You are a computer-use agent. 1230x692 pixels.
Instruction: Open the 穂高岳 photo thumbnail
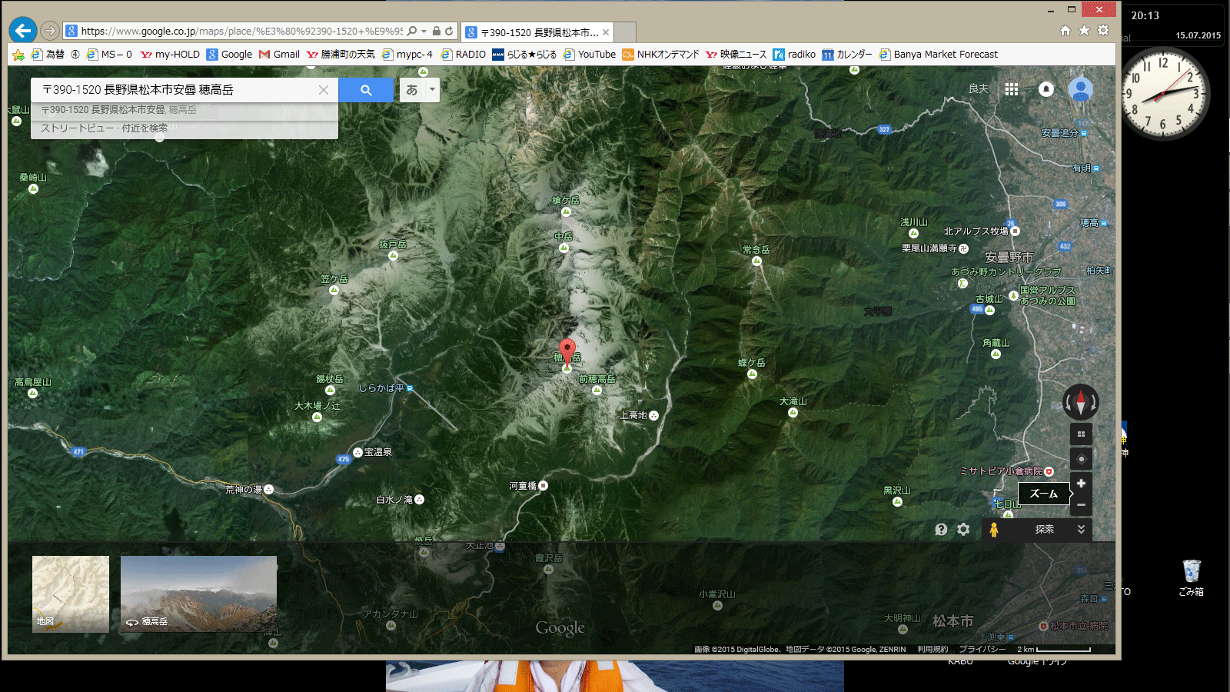point(198,594)
